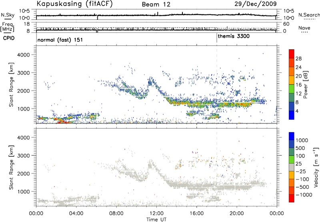Click the '2000' tick of the velocity panel
The image size is (320, 222).
24,174
